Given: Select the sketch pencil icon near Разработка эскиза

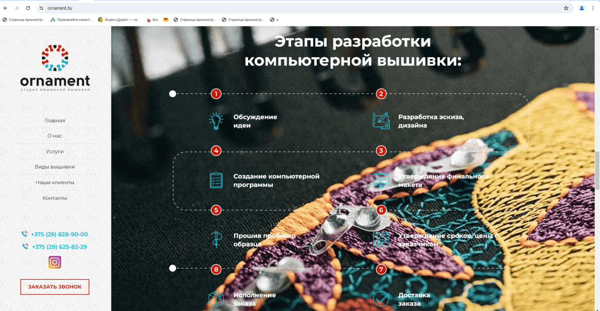Looking at the screenshot, I should pyautogui.click(x=381, y=120).
